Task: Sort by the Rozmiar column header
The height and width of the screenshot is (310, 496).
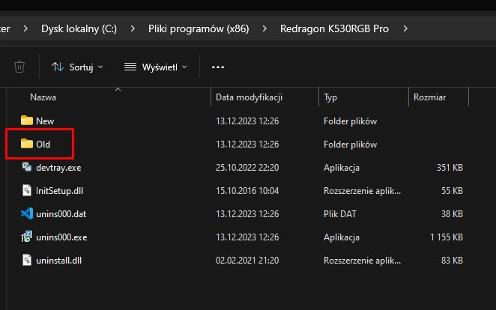Action: click(429, 97)
